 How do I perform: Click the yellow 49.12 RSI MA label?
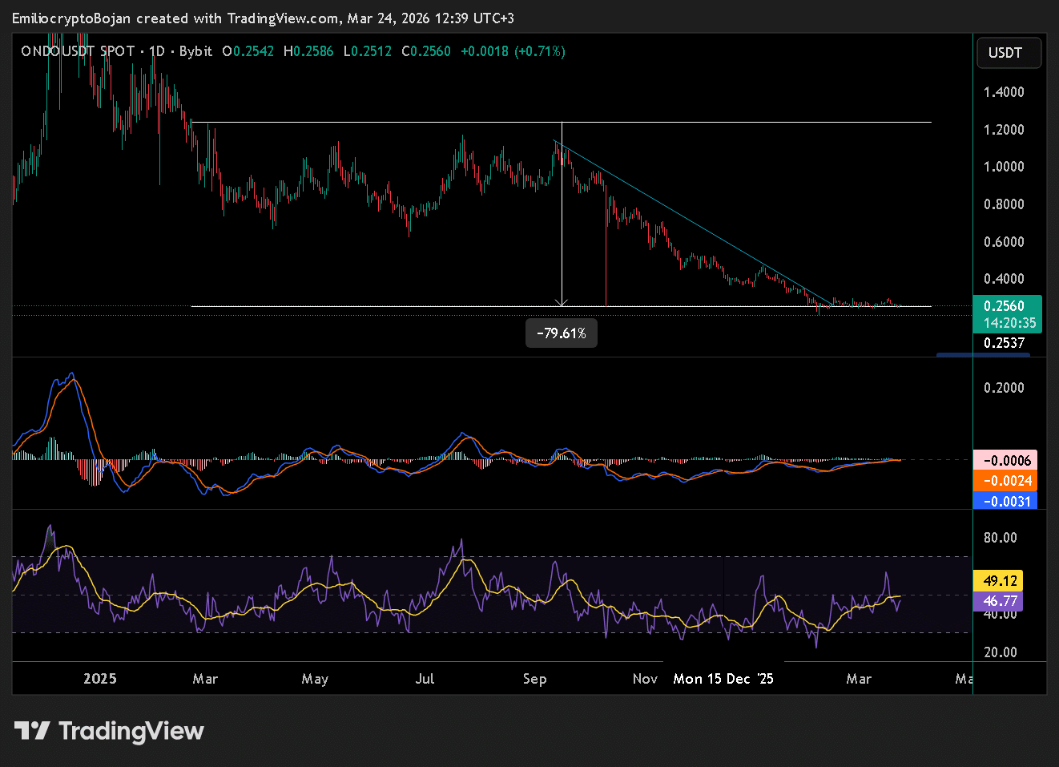tap(1000, 581)
